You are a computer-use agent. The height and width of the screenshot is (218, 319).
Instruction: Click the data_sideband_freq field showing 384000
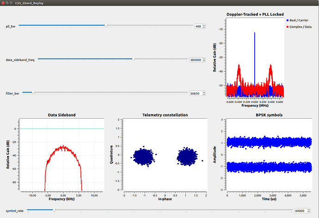click(195, 60)
